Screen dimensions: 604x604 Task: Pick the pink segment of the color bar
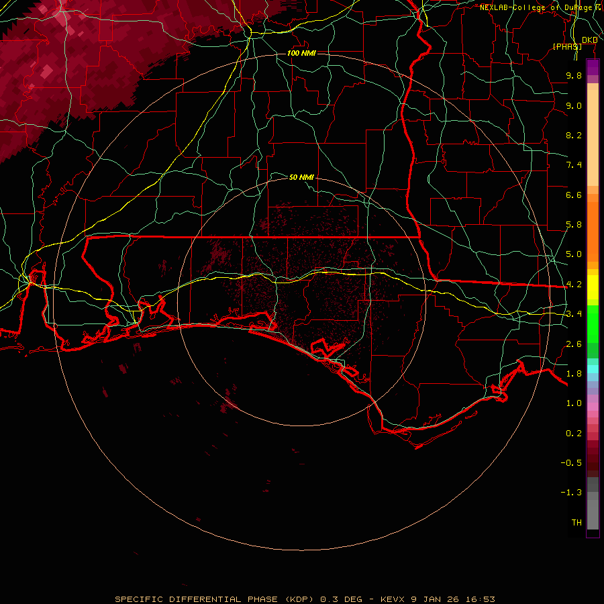click(x=593, y=407)
